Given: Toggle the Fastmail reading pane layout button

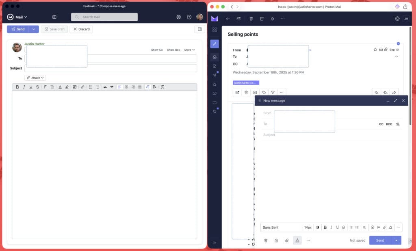Looking at the screenshot, I should pyautogui.click(x=199, y=29).
